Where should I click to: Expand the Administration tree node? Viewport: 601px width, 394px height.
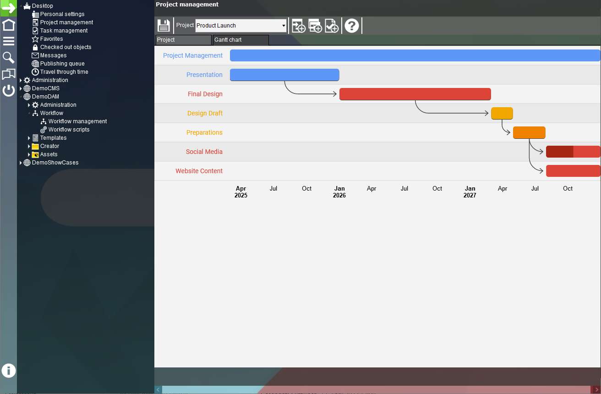pyautogui.click(x=20, y=80)
